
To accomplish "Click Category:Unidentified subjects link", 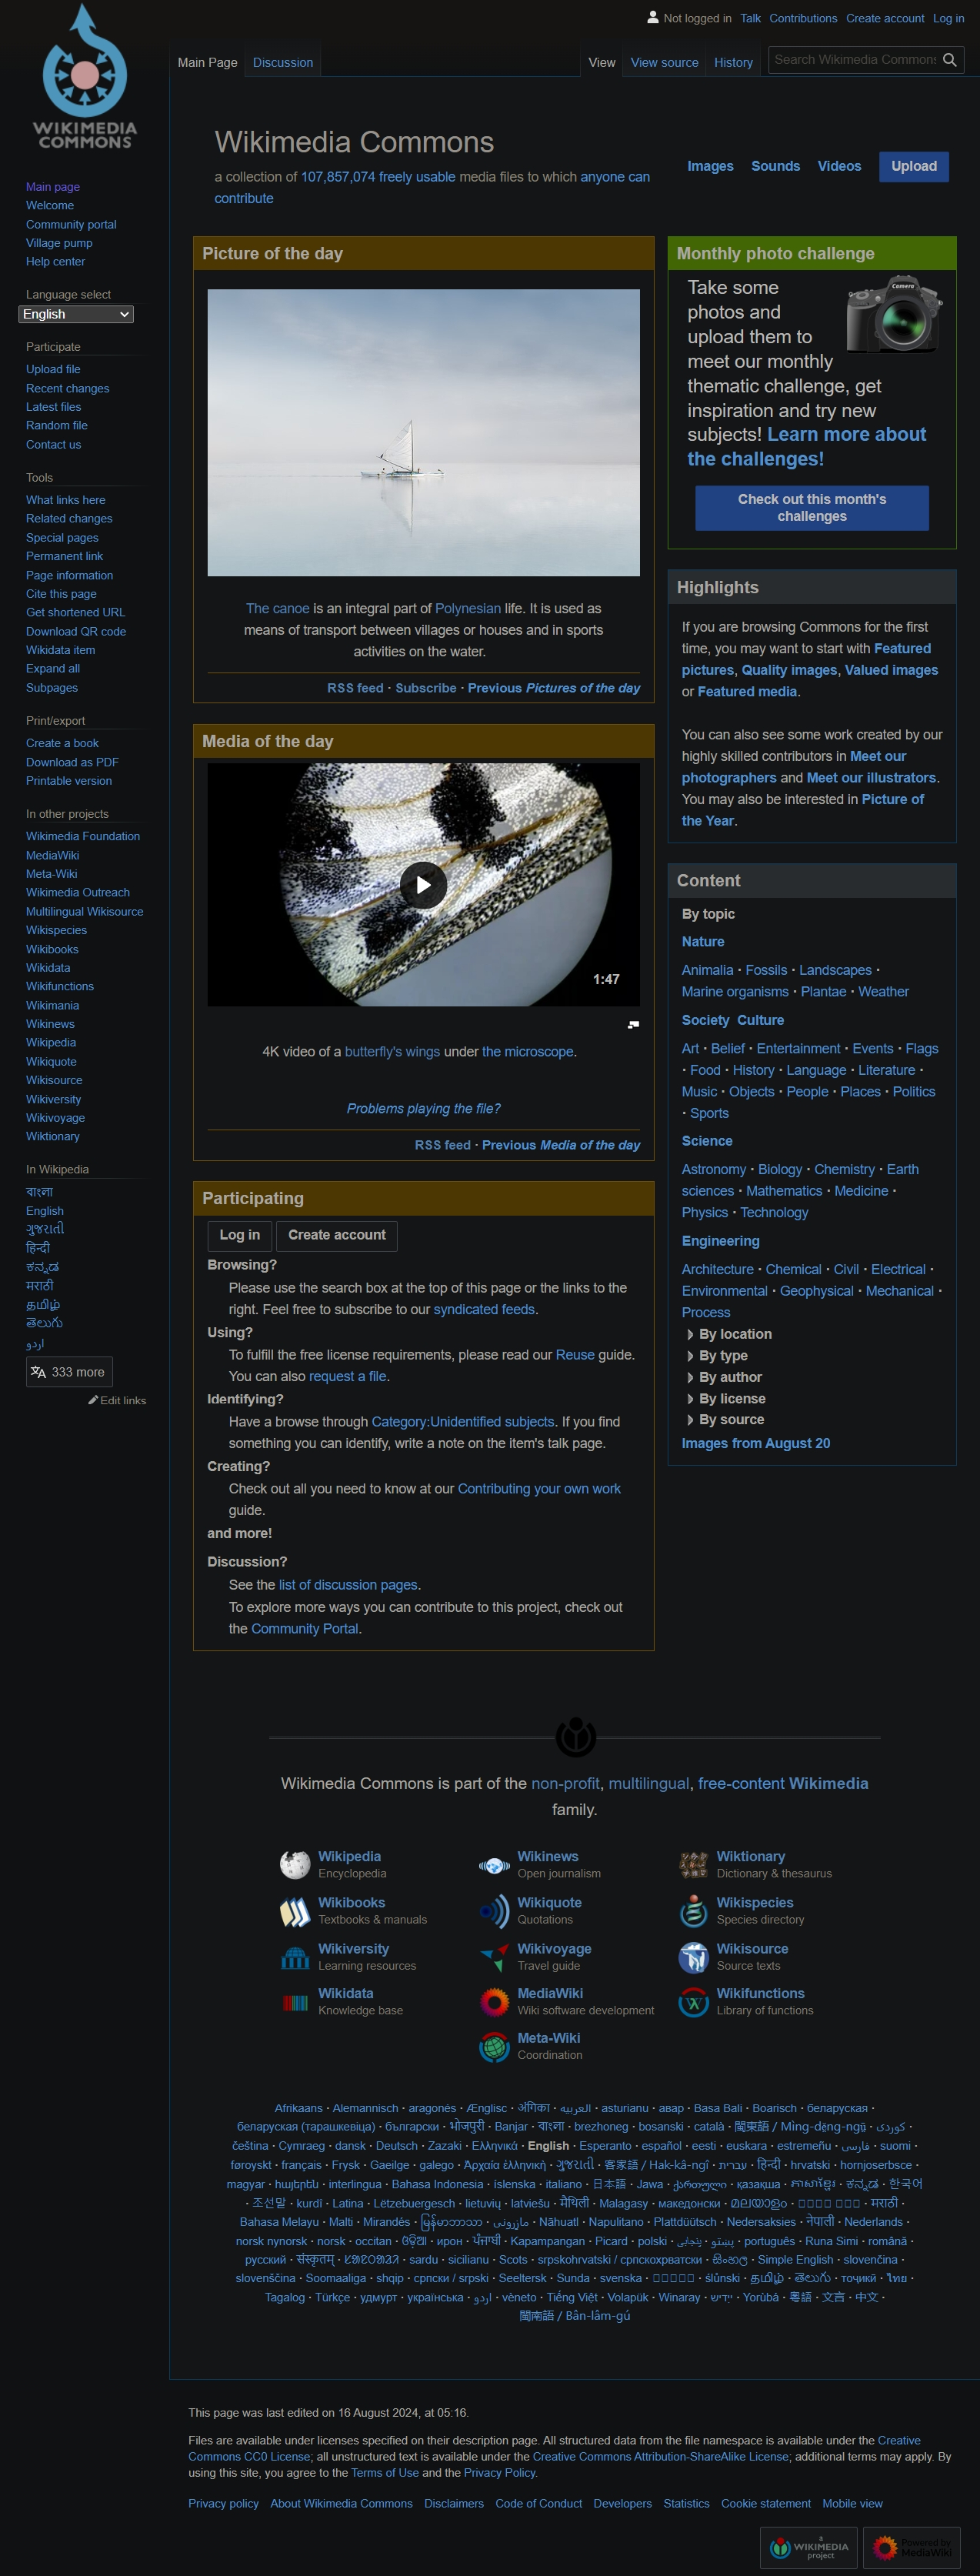I will [463, 1421].
